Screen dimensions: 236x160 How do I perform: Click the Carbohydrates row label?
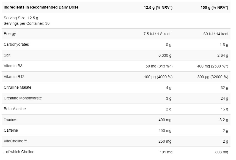[x=16, y=45]
